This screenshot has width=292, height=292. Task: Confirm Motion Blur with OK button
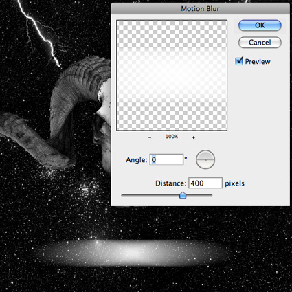click(260, 25)
